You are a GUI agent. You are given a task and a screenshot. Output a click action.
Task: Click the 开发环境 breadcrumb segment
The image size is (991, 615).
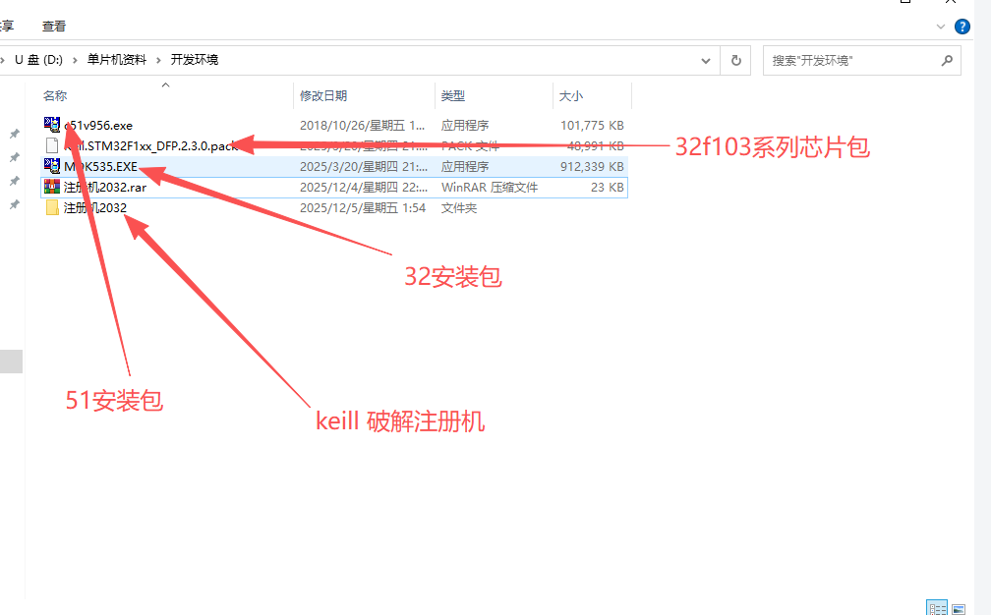[194, 60]
